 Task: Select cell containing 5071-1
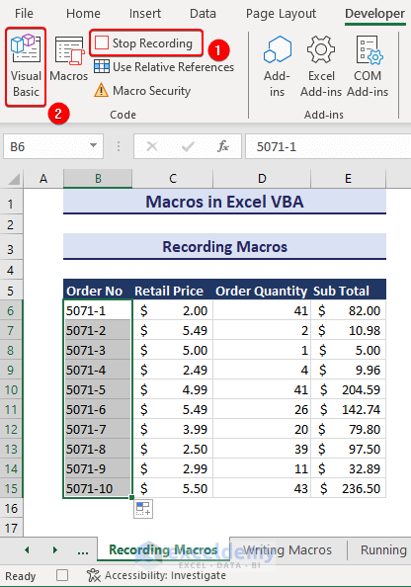(x=98, y=310)
